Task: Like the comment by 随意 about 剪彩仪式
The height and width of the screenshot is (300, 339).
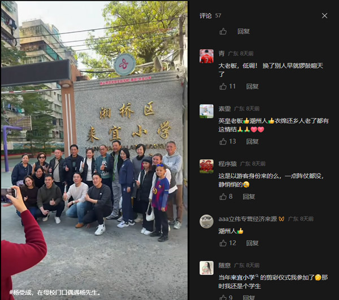Action: click(223, 297)
